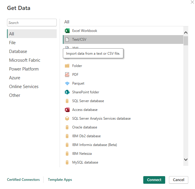This screenshot has height=189, width=195.
Task: Select the SharePoint folder icon
Action: coord(67,92)
